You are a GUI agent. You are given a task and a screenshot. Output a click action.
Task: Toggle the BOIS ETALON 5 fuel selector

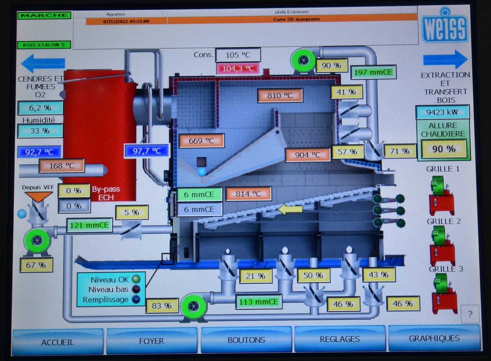44,45
